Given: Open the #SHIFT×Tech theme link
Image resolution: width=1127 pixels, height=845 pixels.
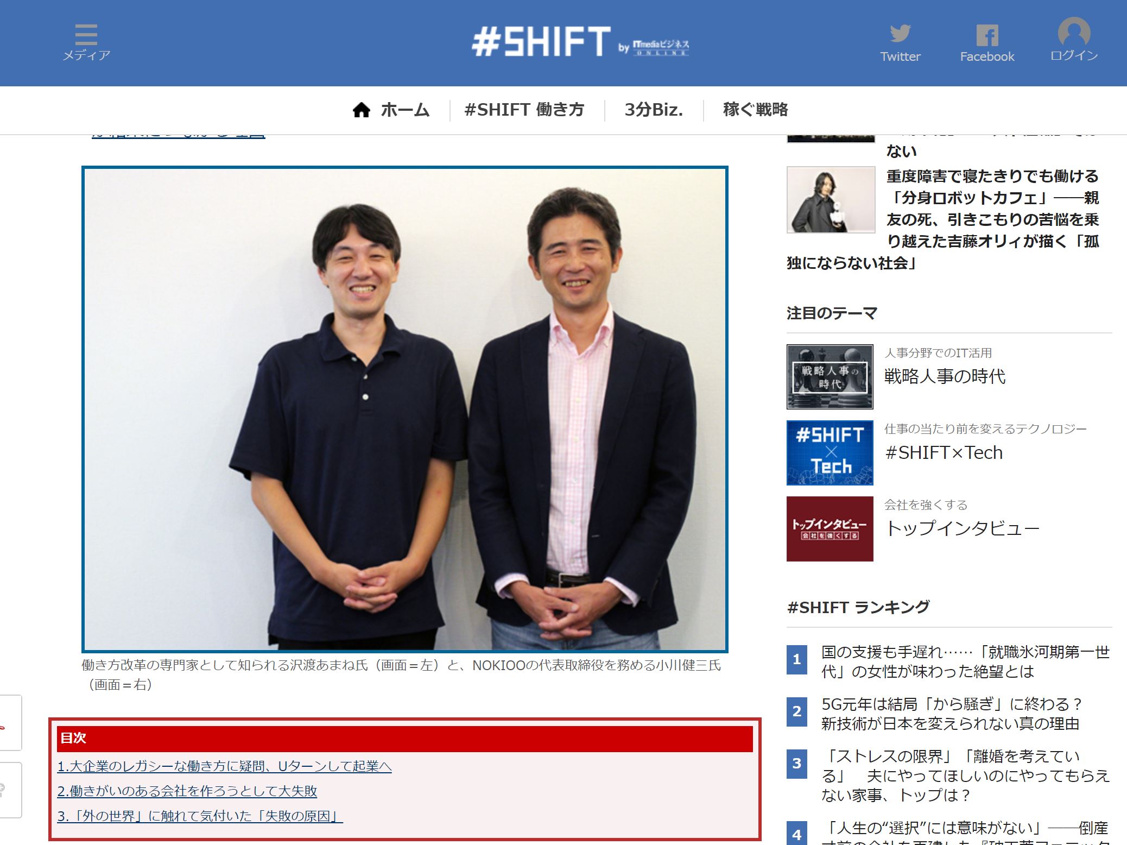Looking at the screenshot, I should 944,452.
